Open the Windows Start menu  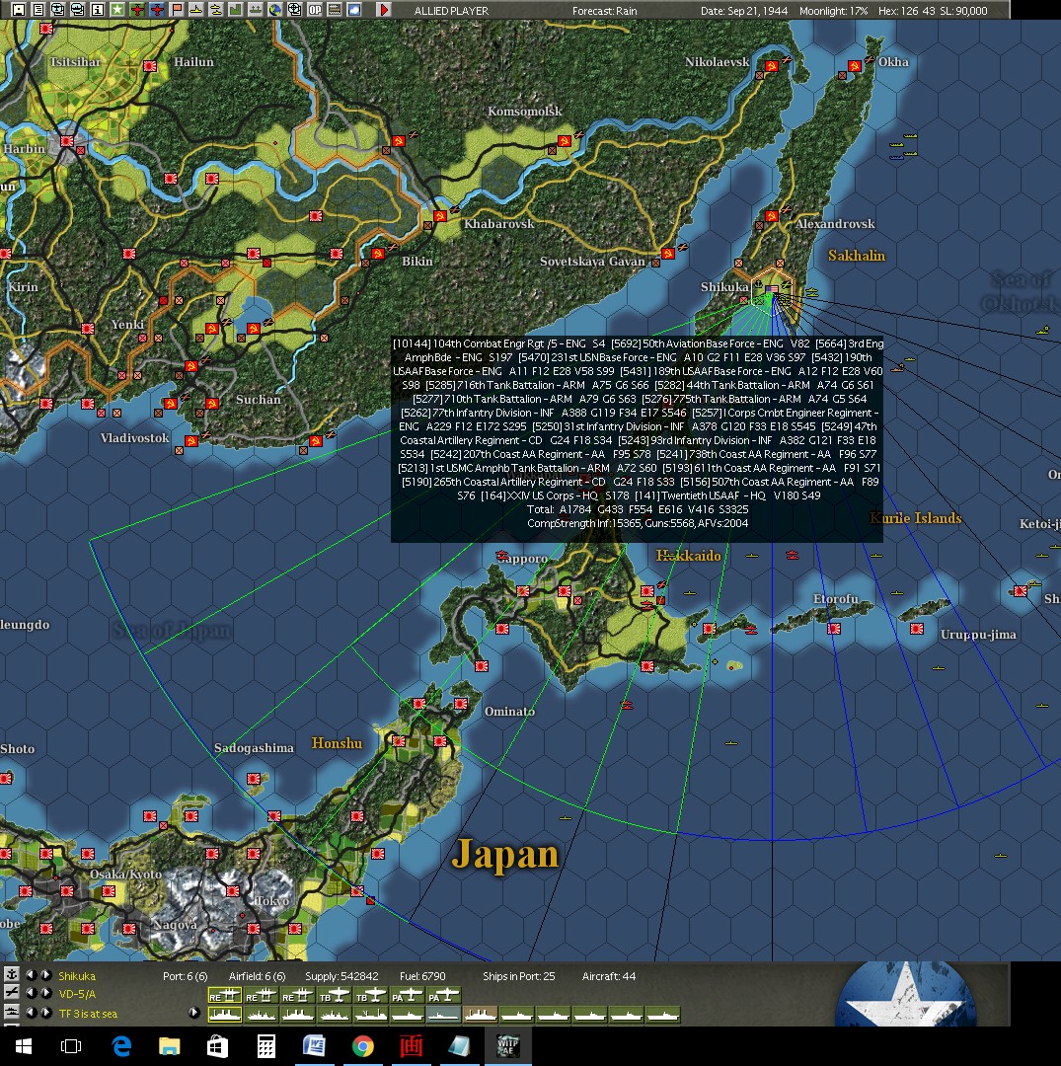23,1046
